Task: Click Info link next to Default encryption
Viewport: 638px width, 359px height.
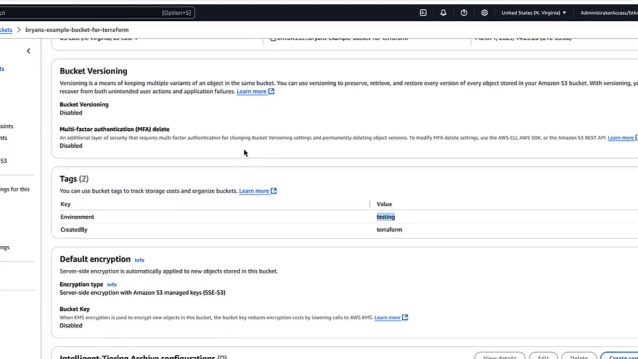Action: [x=139, y=260]
